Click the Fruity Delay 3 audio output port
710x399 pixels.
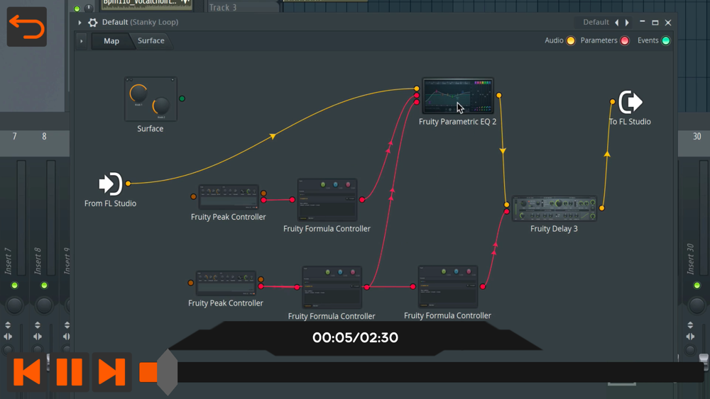click(x=602, y=208)
